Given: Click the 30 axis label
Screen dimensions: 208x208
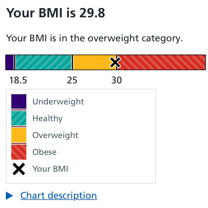Looking at the screenshot, I should pyautogui.click(x=116, y=80).
